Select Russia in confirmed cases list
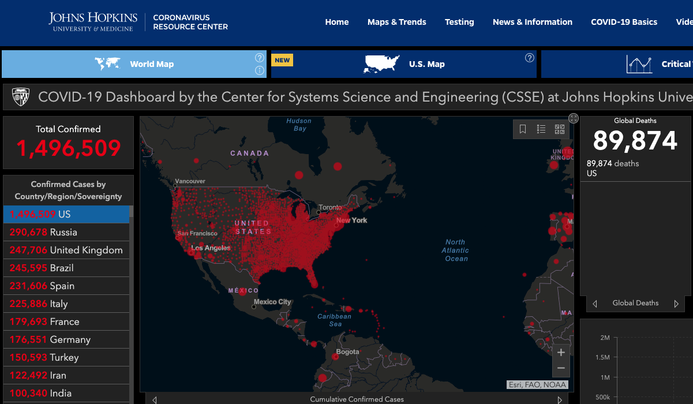Viewport: 693px width, 404px height. click(x=66, y=232)
